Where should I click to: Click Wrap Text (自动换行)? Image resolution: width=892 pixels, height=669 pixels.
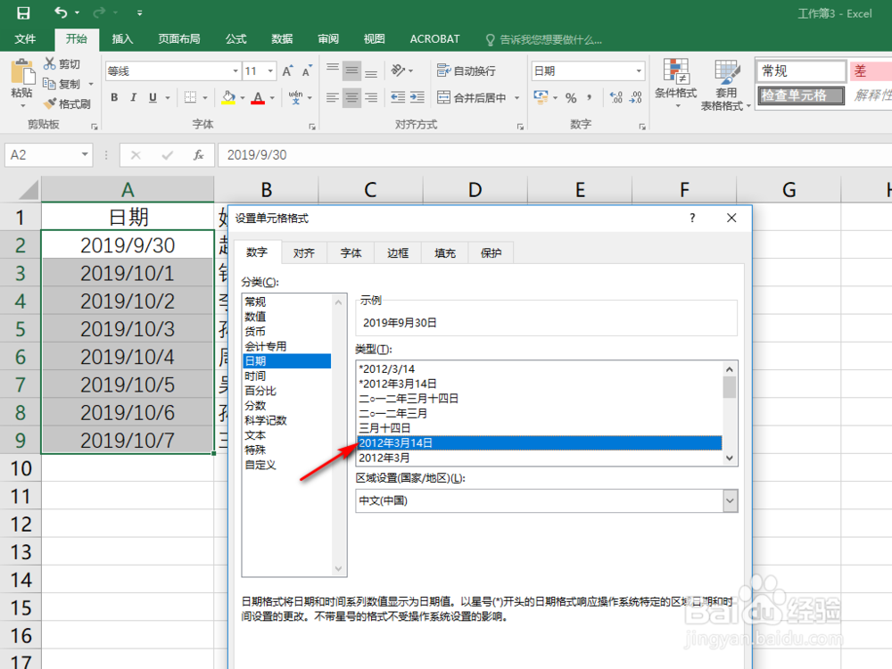pos(467,70)
